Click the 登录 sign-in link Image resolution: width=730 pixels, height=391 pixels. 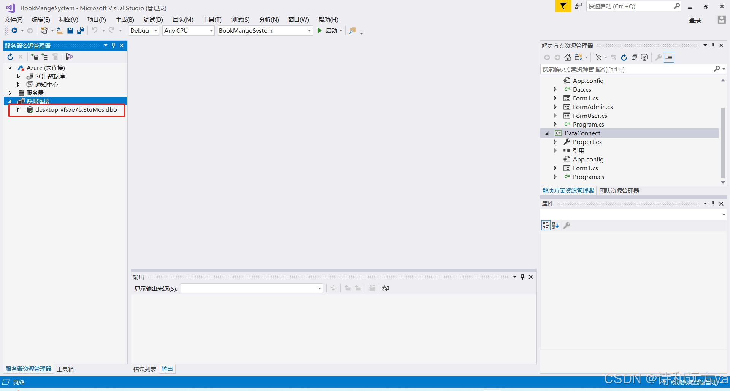click(x=695, y=20)
